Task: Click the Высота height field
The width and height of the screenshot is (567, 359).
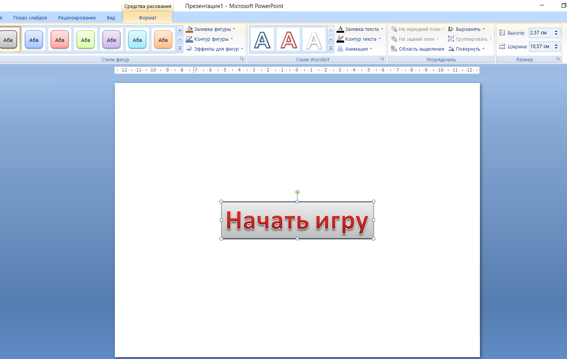Action: coord(541,33)
